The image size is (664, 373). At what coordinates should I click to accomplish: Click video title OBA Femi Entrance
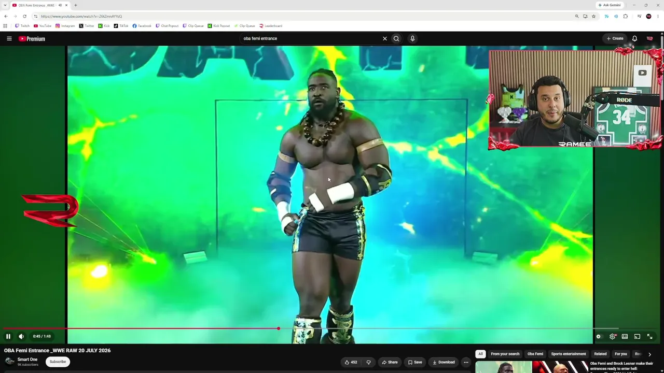(x=57, y=350)
